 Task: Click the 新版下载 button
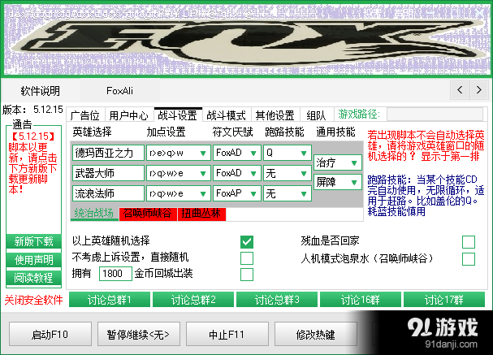point(33,241)
